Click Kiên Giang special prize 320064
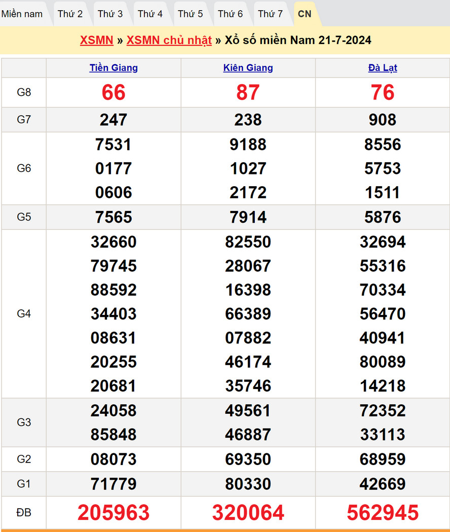Image resolution: width=450 pixels, height=532 pixels. pos(248,513)
